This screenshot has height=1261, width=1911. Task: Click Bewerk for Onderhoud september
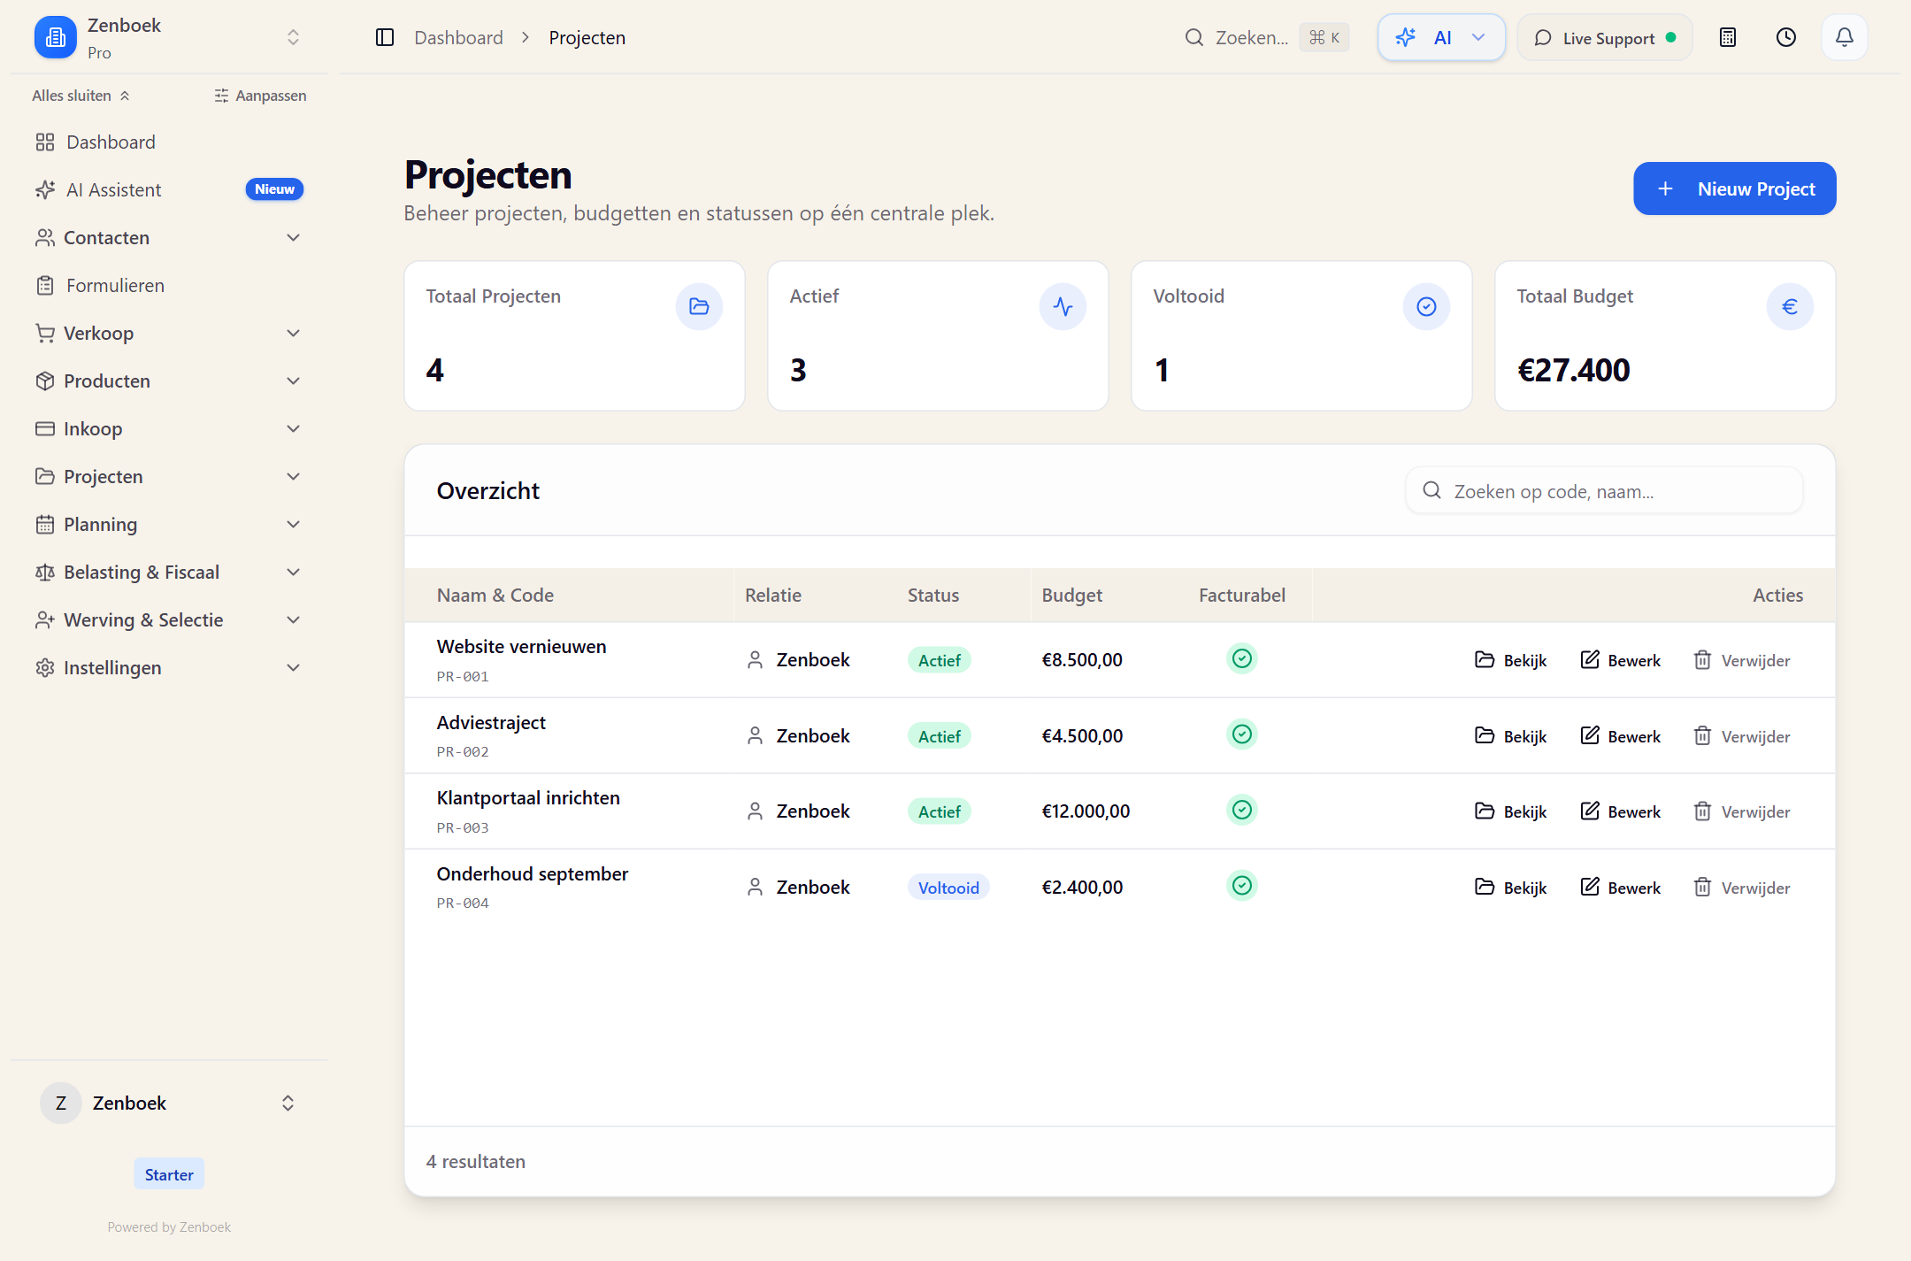[1621, 888]
